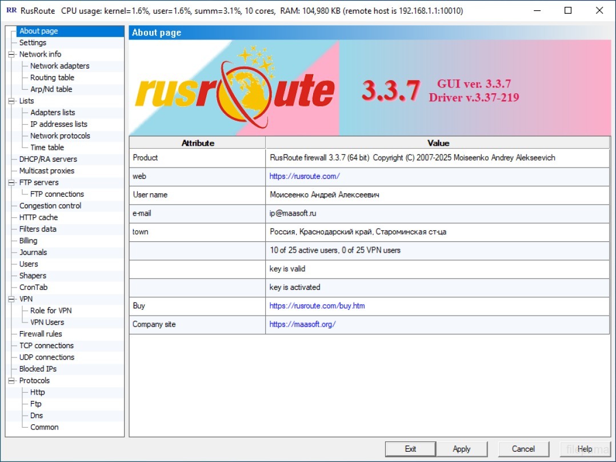This screenshot has height=462, width=616.
Task: Click the Exit button
Action: pos(410,449)
